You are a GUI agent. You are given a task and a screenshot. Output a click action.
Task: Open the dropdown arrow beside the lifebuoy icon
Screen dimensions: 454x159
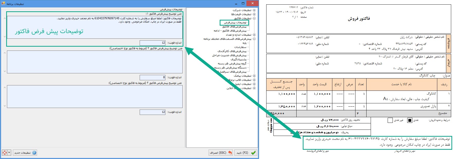click(9, 153)
